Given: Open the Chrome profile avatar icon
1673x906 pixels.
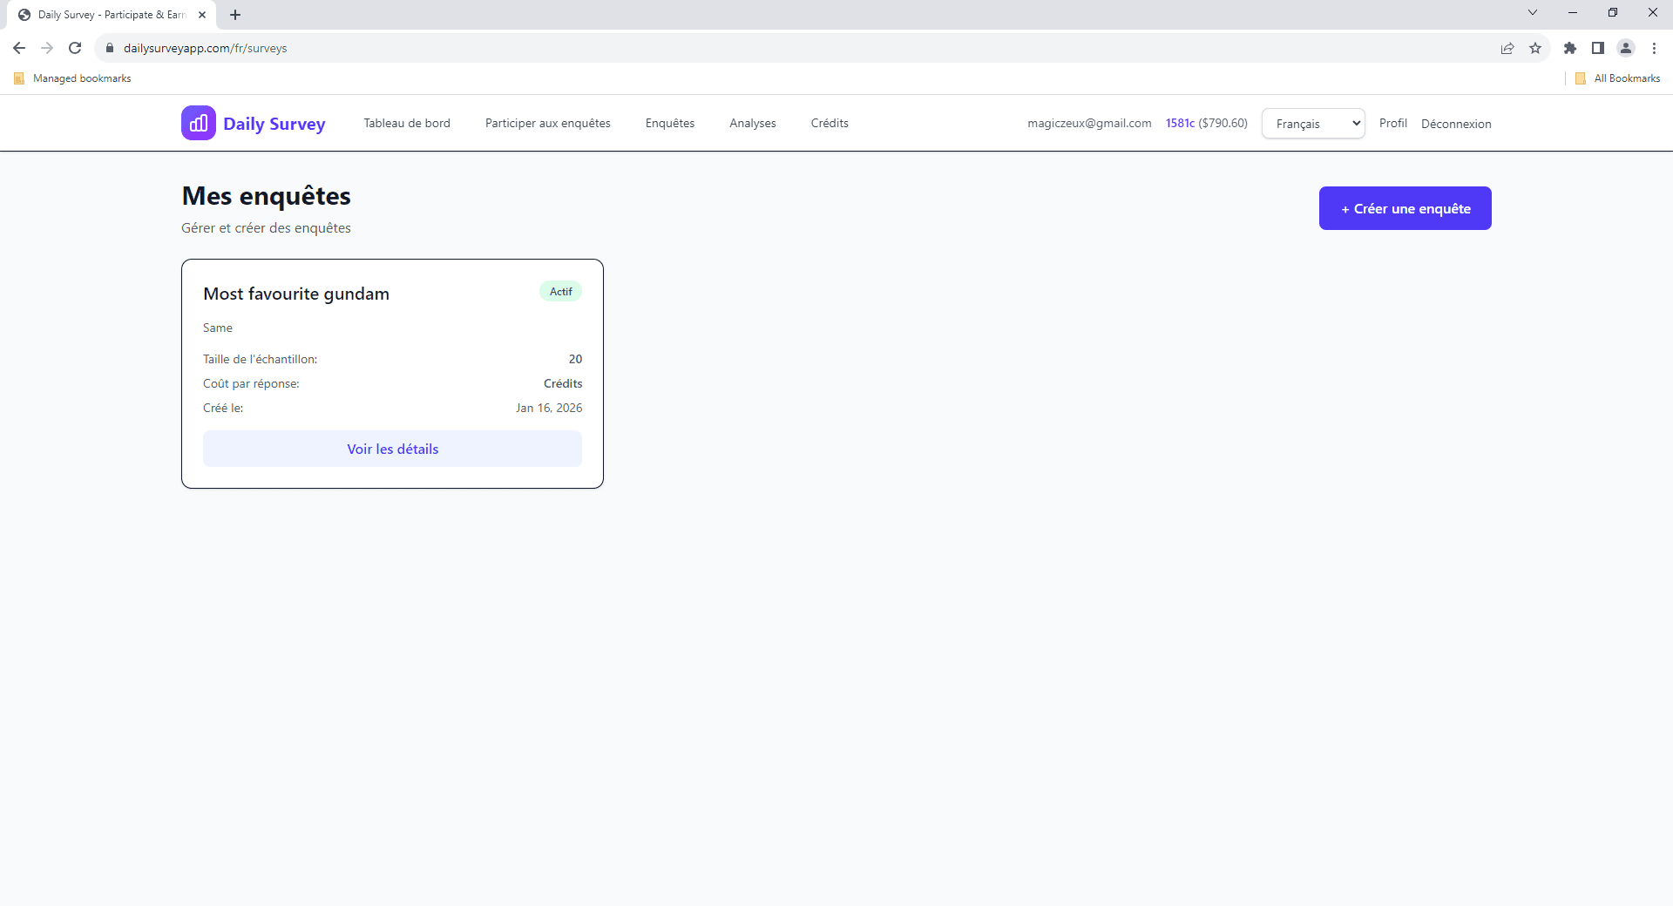Looking at the screenshot, I should pyautogui.click(x=1626, y=48).
